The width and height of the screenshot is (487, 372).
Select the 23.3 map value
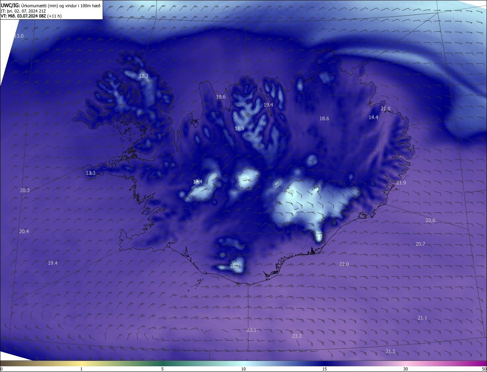pyautogui.click(x=297, y=336)
